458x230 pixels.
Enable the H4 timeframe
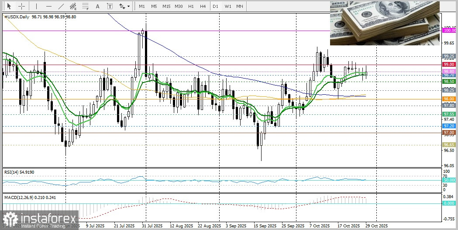[x=203, y=7]
